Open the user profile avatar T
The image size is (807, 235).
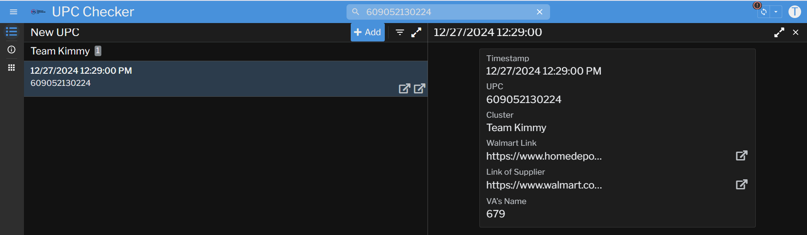(794, 12)
